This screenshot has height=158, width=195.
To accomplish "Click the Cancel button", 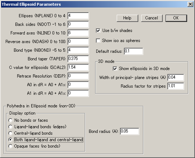I will (152, 18).
